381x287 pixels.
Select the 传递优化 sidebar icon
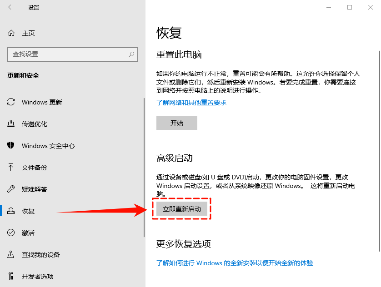click(10, 124)
